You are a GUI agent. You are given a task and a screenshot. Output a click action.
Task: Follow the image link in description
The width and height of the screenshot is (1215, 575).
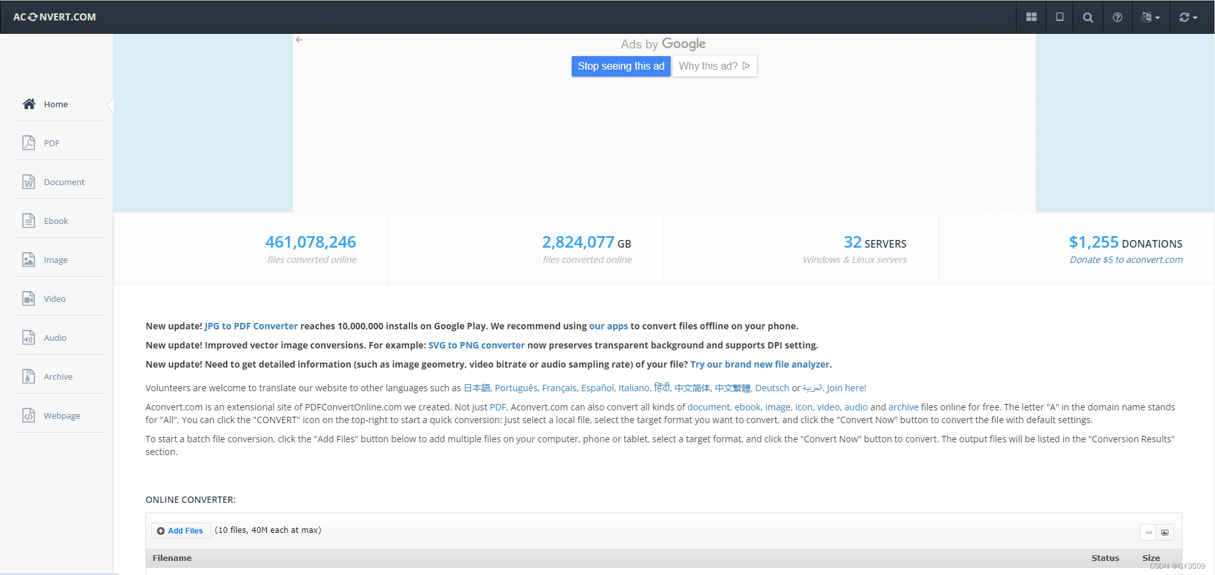(778, 407)
